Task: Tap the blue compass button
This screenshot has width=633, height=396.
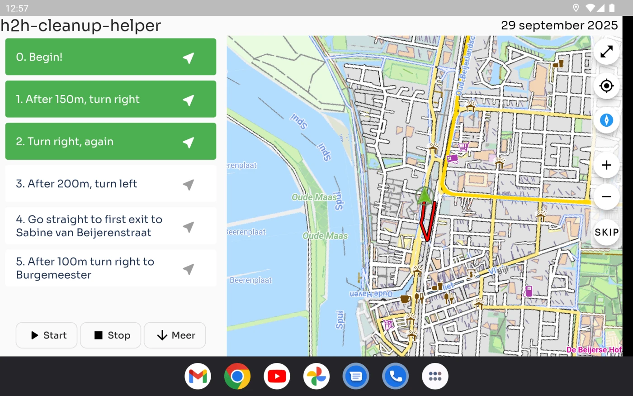Action: coord(606,120)
